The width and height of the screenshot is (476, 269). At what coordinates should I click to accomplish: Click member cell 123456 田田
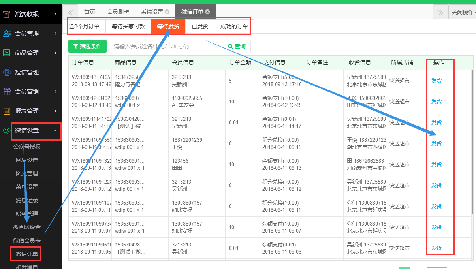point(197,164)
